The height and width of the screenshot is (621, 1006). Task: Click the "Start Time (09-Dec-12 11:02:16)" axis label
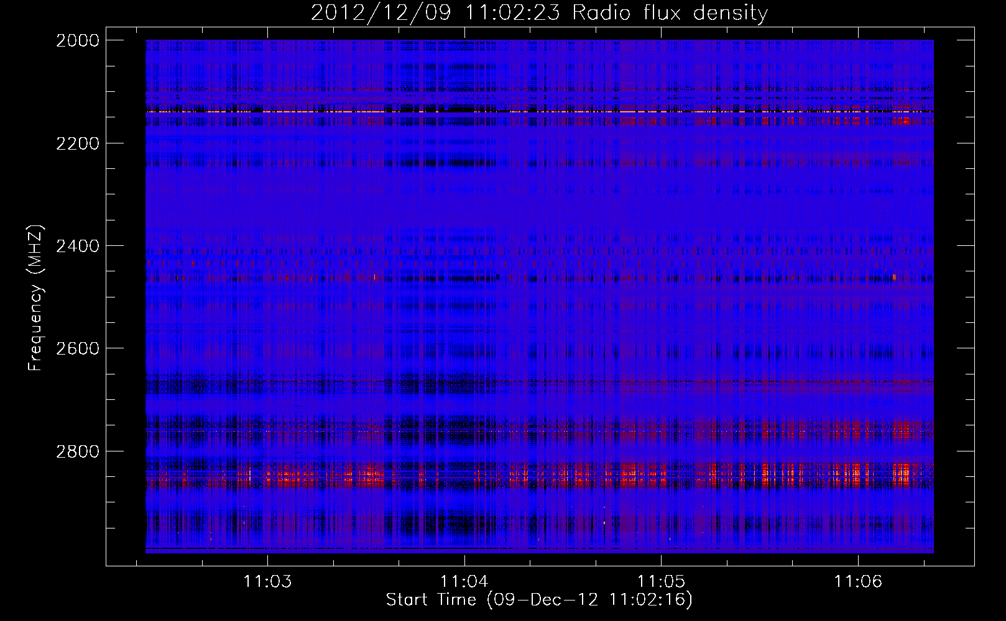(539, 600)
